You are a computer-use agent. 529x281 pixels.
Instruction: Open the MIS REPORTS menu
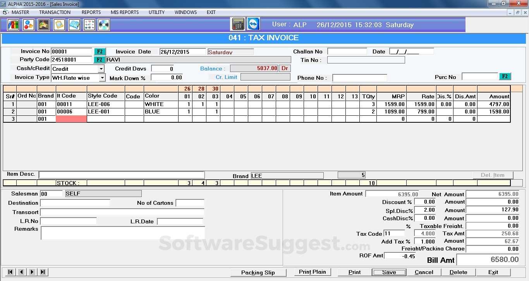tap(124, 12)
